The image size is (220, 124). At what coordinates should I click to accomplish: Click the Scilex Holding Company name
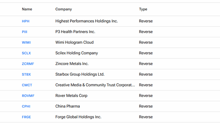(x=77, y=53)
